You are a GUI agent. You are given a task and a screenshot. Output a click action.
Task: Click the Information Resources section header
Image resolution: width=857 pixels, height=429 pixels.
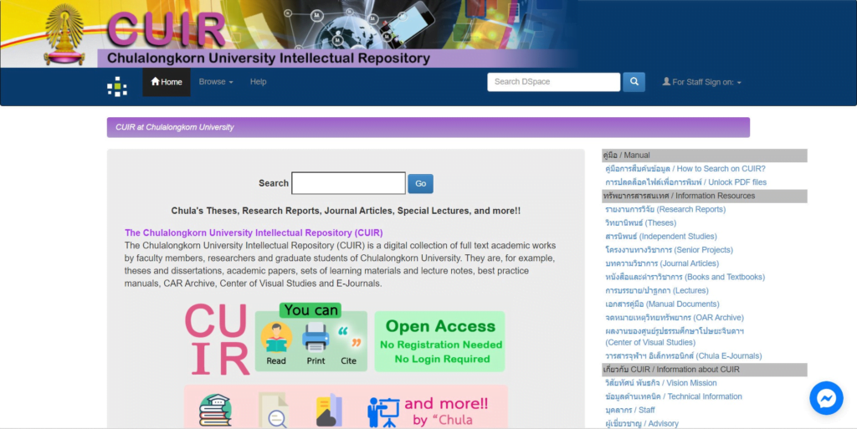pyautogui.click(x=704, y=196)
